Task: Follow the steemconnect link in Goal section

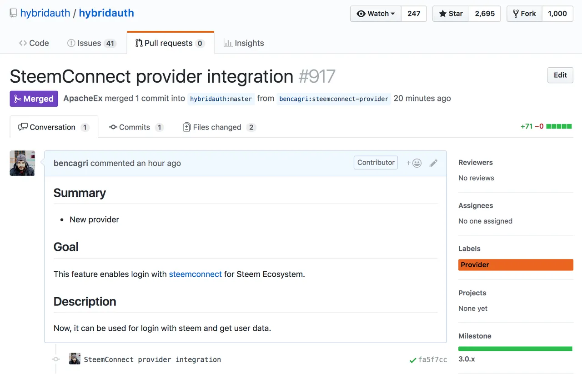Action: tap(196, 274)
